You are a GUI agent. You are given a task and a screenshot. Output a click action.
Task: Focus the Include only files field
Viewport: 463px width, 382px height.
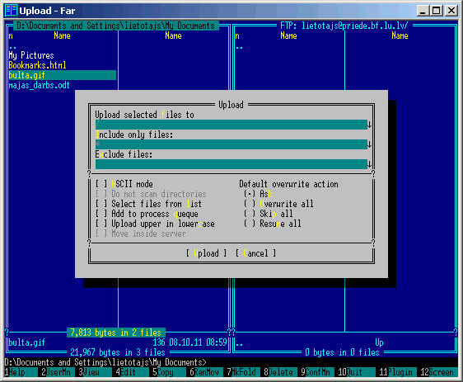click(231, 144)
